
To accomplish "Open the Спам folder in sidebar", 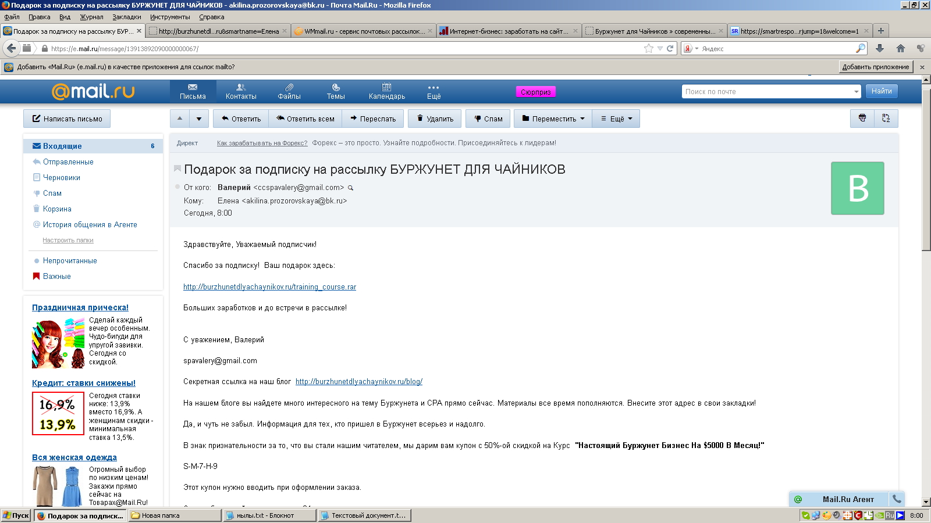I will point(52,193).
